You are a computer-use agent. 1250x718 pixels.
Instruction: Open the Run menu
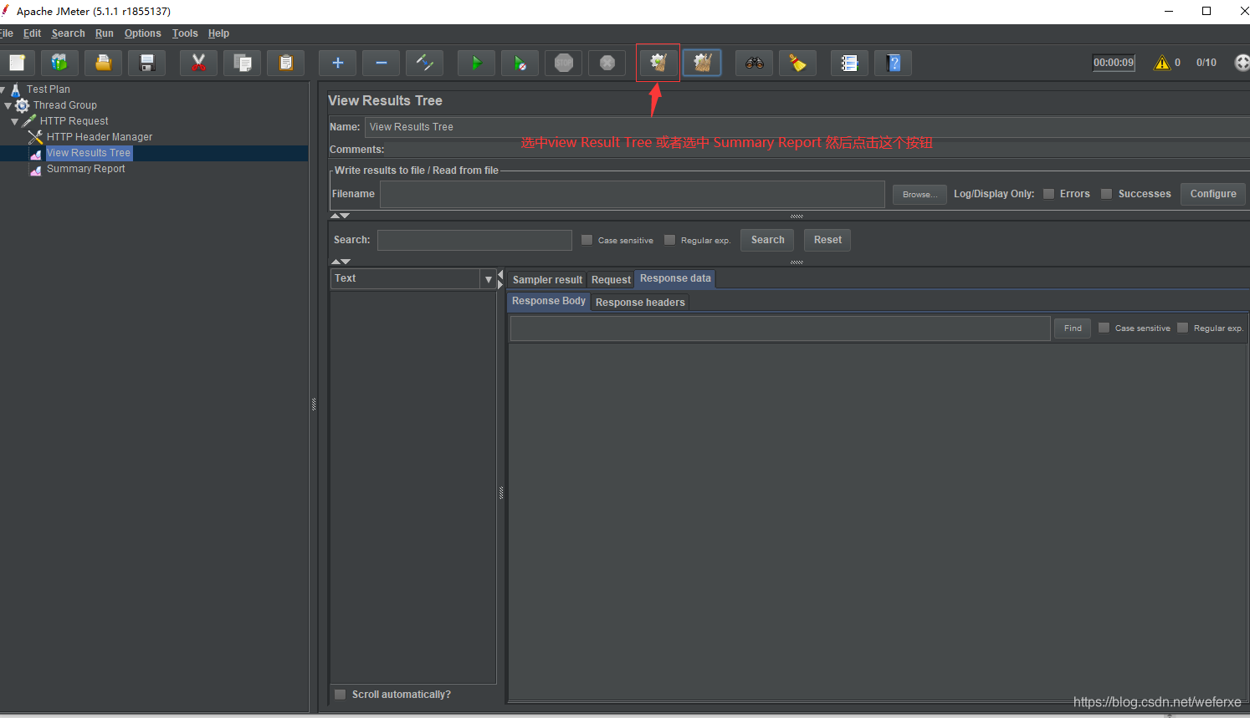(x=104, y=33)
